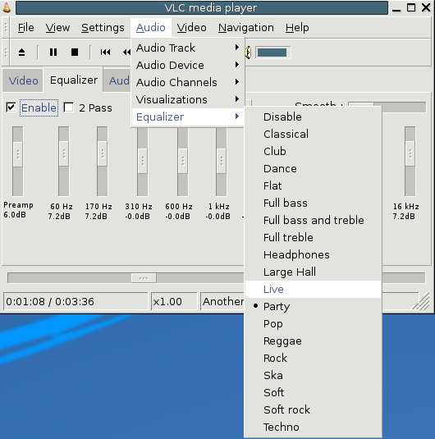Image resolution: width=435 pixels, height=439 pixels.
Task: Choose the Live equalizer preset
Action: 313,289
